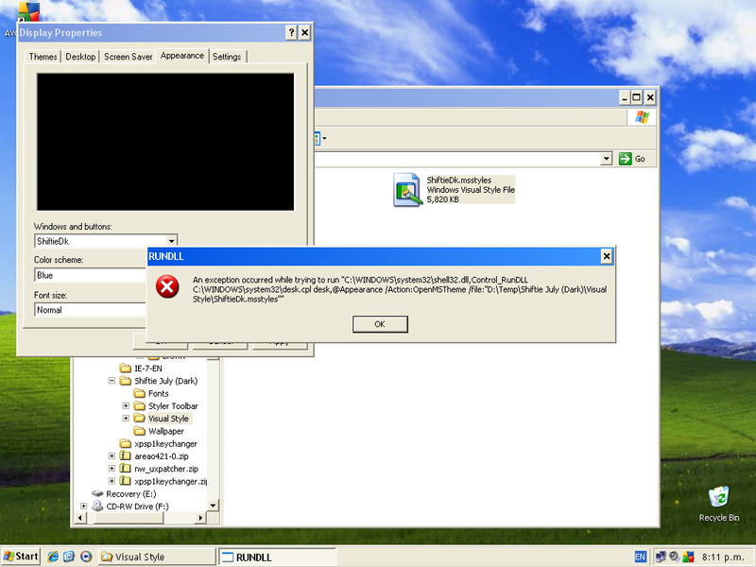Select the ShiftieDk.msstyles file icon
Viewport: 756px width, 567px height.
[408, 190]
